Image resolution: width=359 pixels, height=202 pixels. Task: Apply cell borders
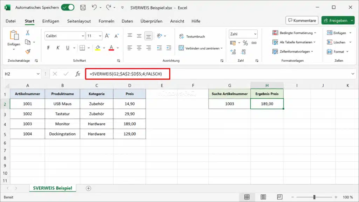[x=82, y=48]
